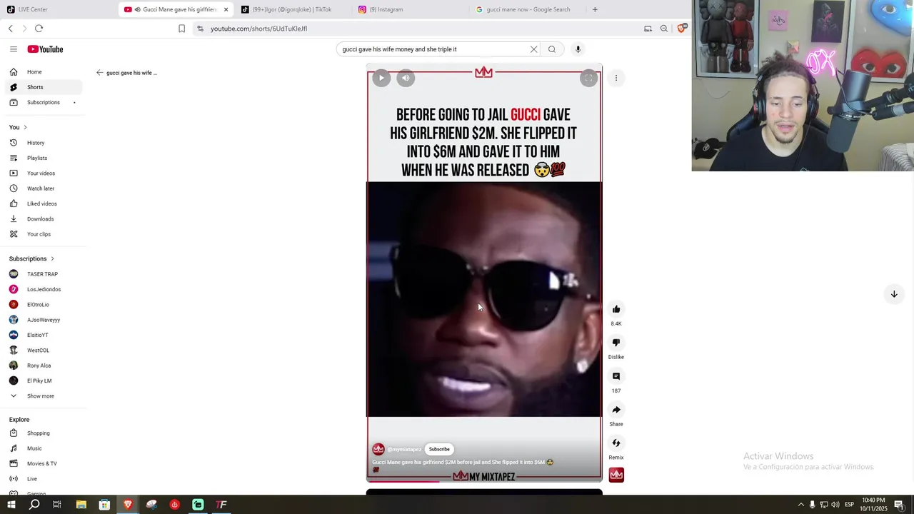Open the TASER TRAP channel
Screen dimensions: 914x514
click(44, 274)
